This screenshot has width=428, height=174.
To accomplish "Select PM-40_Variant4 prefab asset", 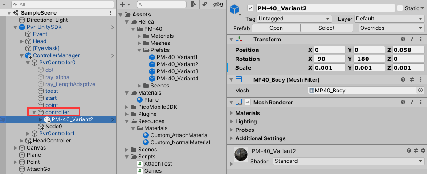I will [177, 79].
